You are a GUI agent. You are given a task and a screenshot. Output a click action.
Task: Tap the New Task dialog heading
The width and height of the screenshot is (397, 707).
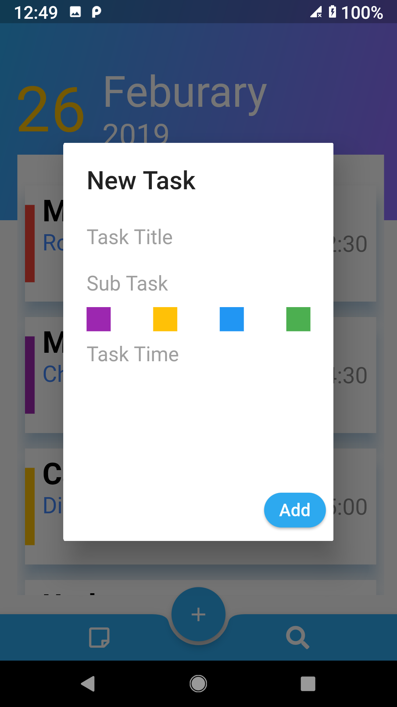click(141, 180)
